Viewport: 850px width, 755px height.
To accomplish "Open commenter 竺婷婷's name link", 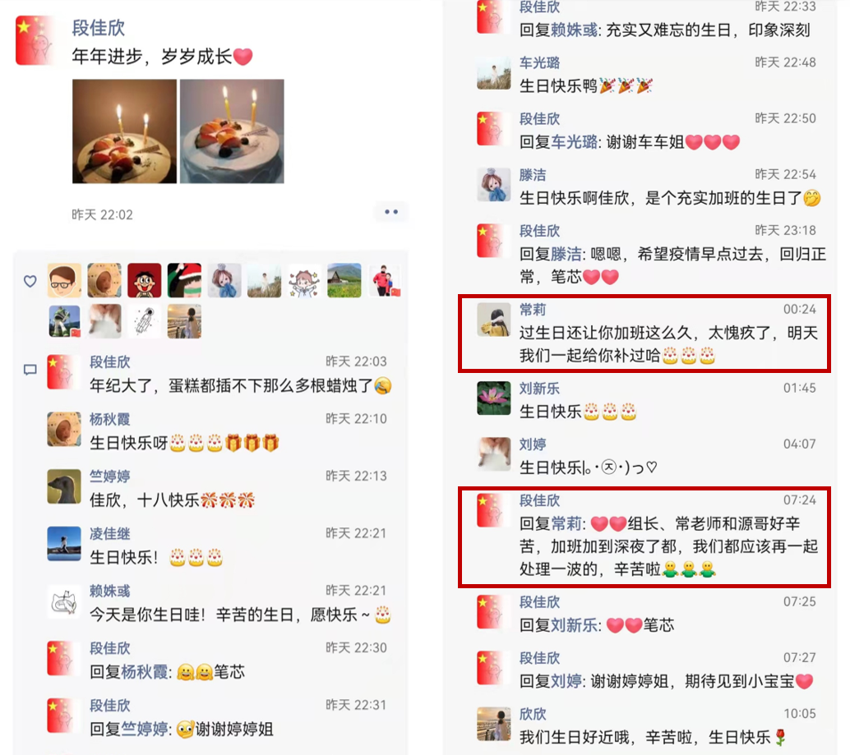I will (x=109, y=476).
